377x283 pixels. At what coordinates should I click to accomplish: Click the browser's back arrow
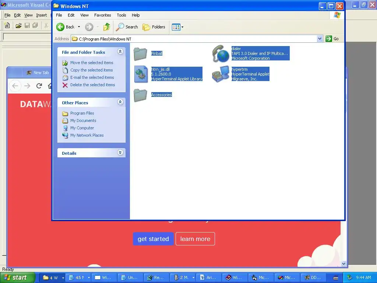pyautogui.click(x=15, y=86)
